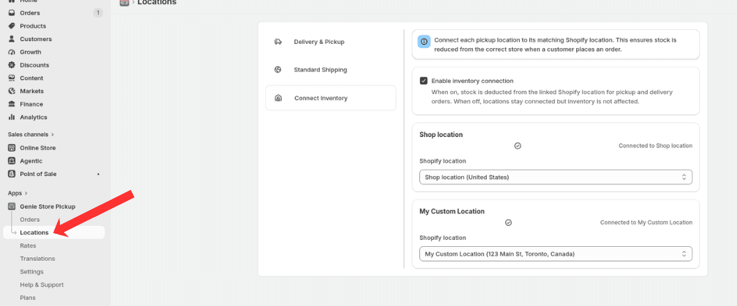Click the 'My Custom Location' card heading
The image size is (737, 306).
coord(451,211)
